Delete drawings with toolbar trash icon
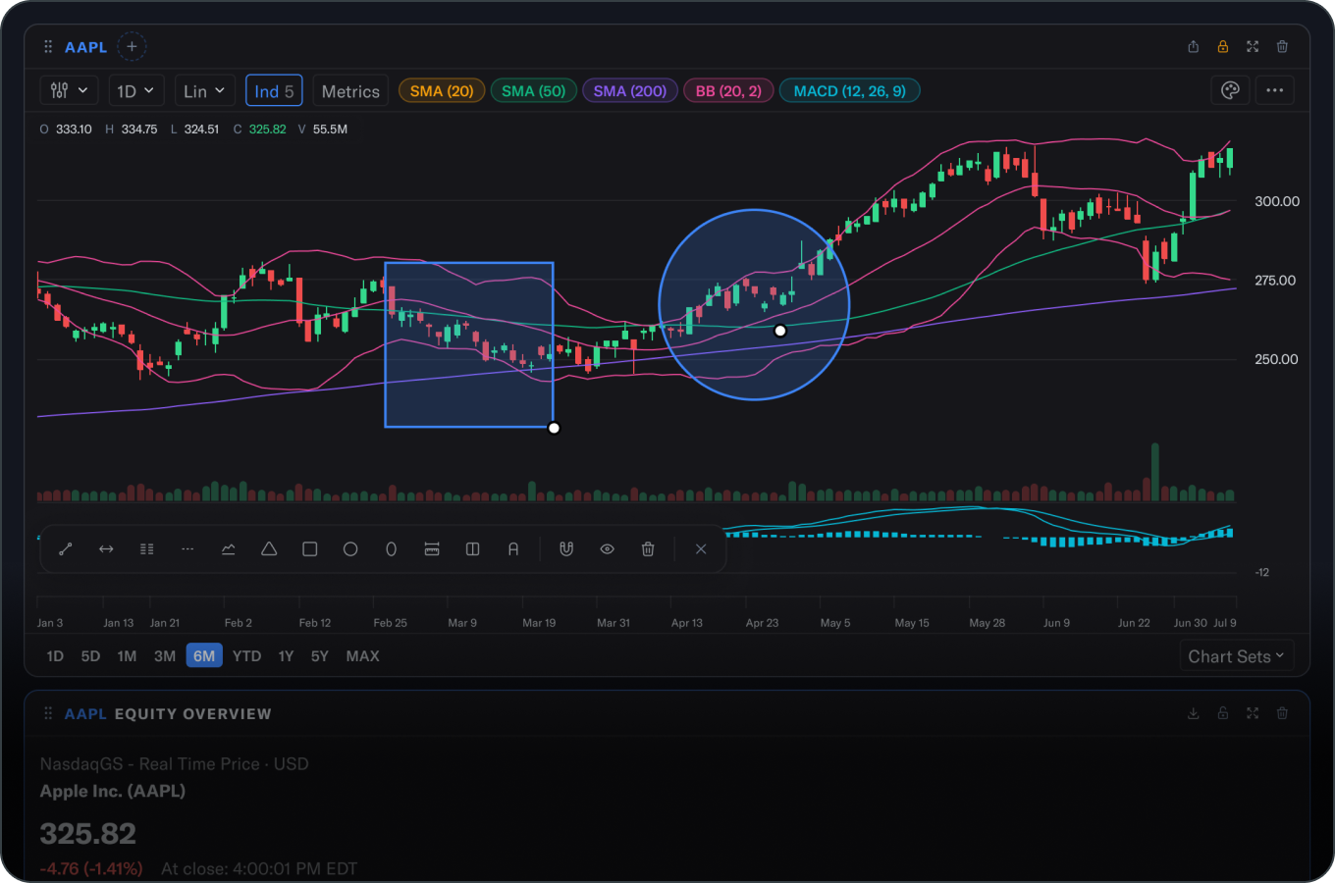The height and width of the screenshot is (883, 1335). tap(648, 549)
